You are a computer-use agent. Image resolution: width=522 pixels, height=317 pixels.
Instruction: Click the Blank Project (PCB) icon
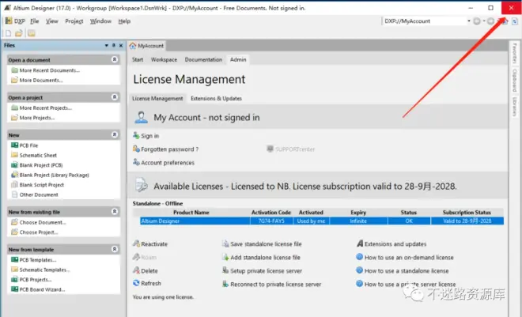point(14,165)
